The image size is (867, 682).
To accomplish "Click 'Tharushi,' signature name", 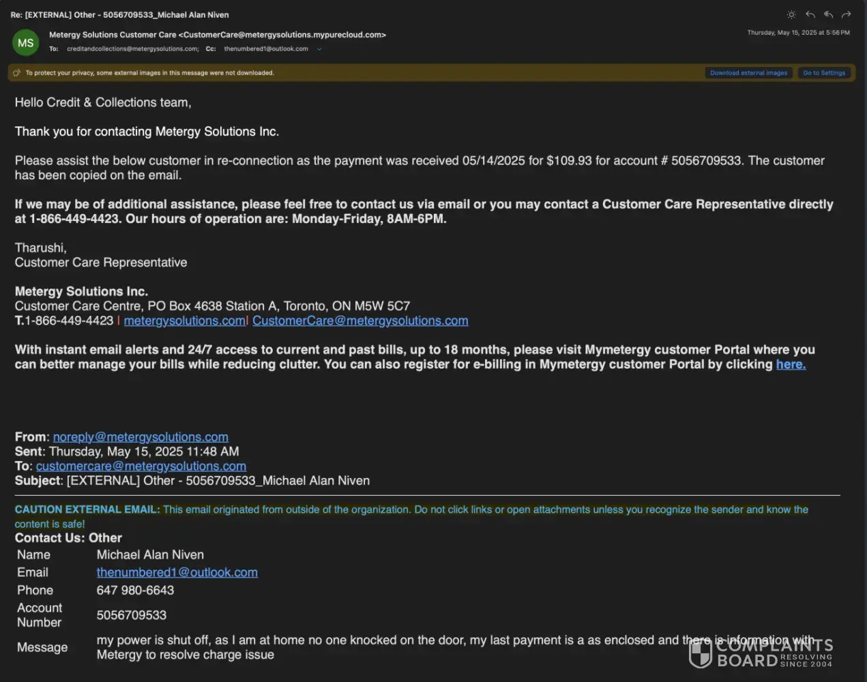I will (x=41, y=248).
